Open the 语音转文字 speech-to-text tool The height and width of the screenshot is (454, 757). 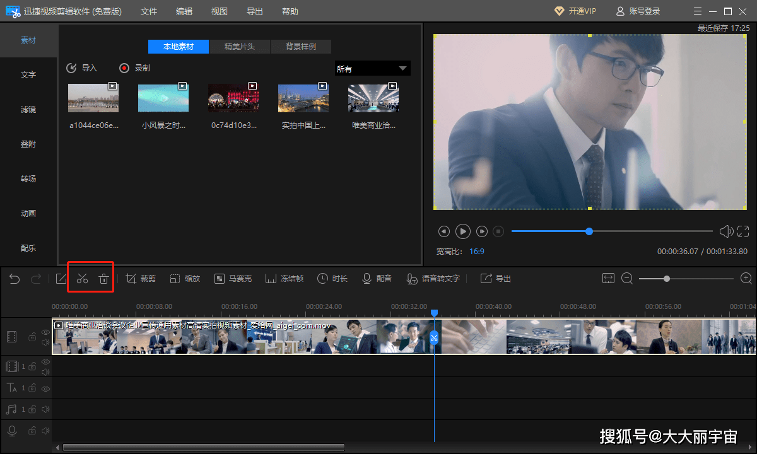tap(433, 279)
